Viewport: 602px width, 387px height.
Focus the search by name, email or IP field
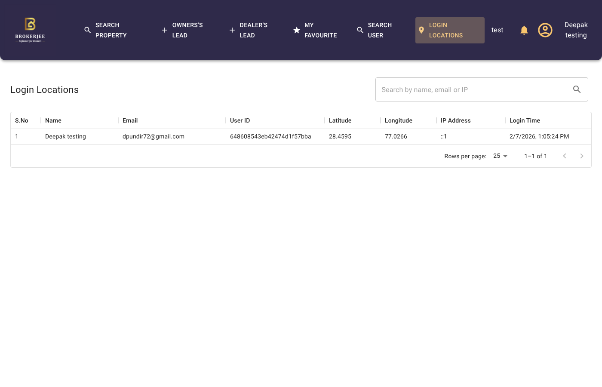point(473,89)
